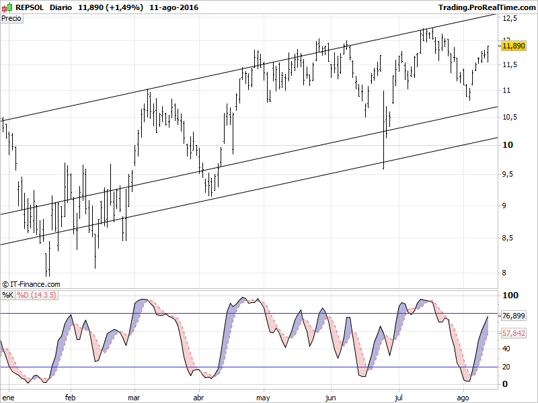Open the Trading.ProRealTime.com link

pos(486,7)
